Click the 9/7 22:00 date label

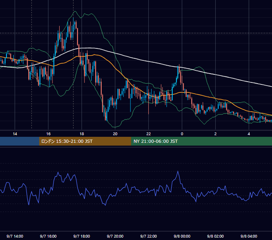[148, 236]
